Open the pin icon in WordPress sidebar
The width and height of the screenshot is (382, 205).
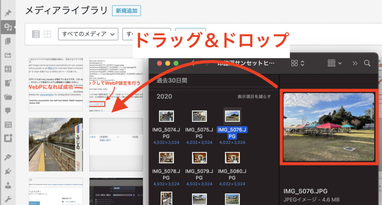pos(8,13)
